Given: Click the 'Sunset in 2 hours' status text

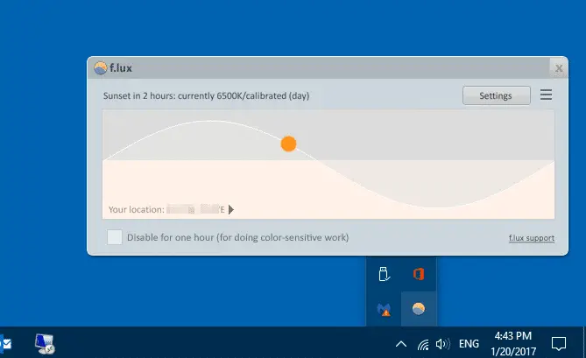Looking at the screenshot, I should click(x=206, y=96).
